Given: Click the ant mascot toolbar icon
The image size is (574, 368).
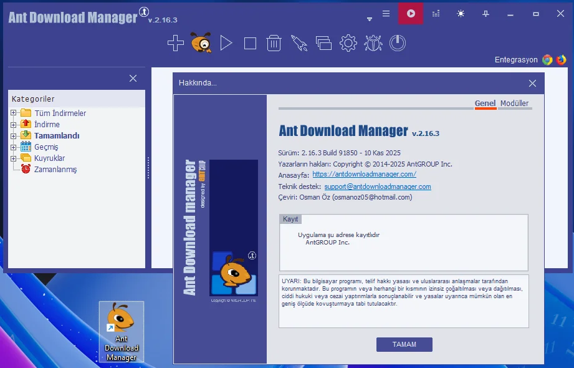Looking at the screenshot, I should pyautogui.click(x=201, y=42).
